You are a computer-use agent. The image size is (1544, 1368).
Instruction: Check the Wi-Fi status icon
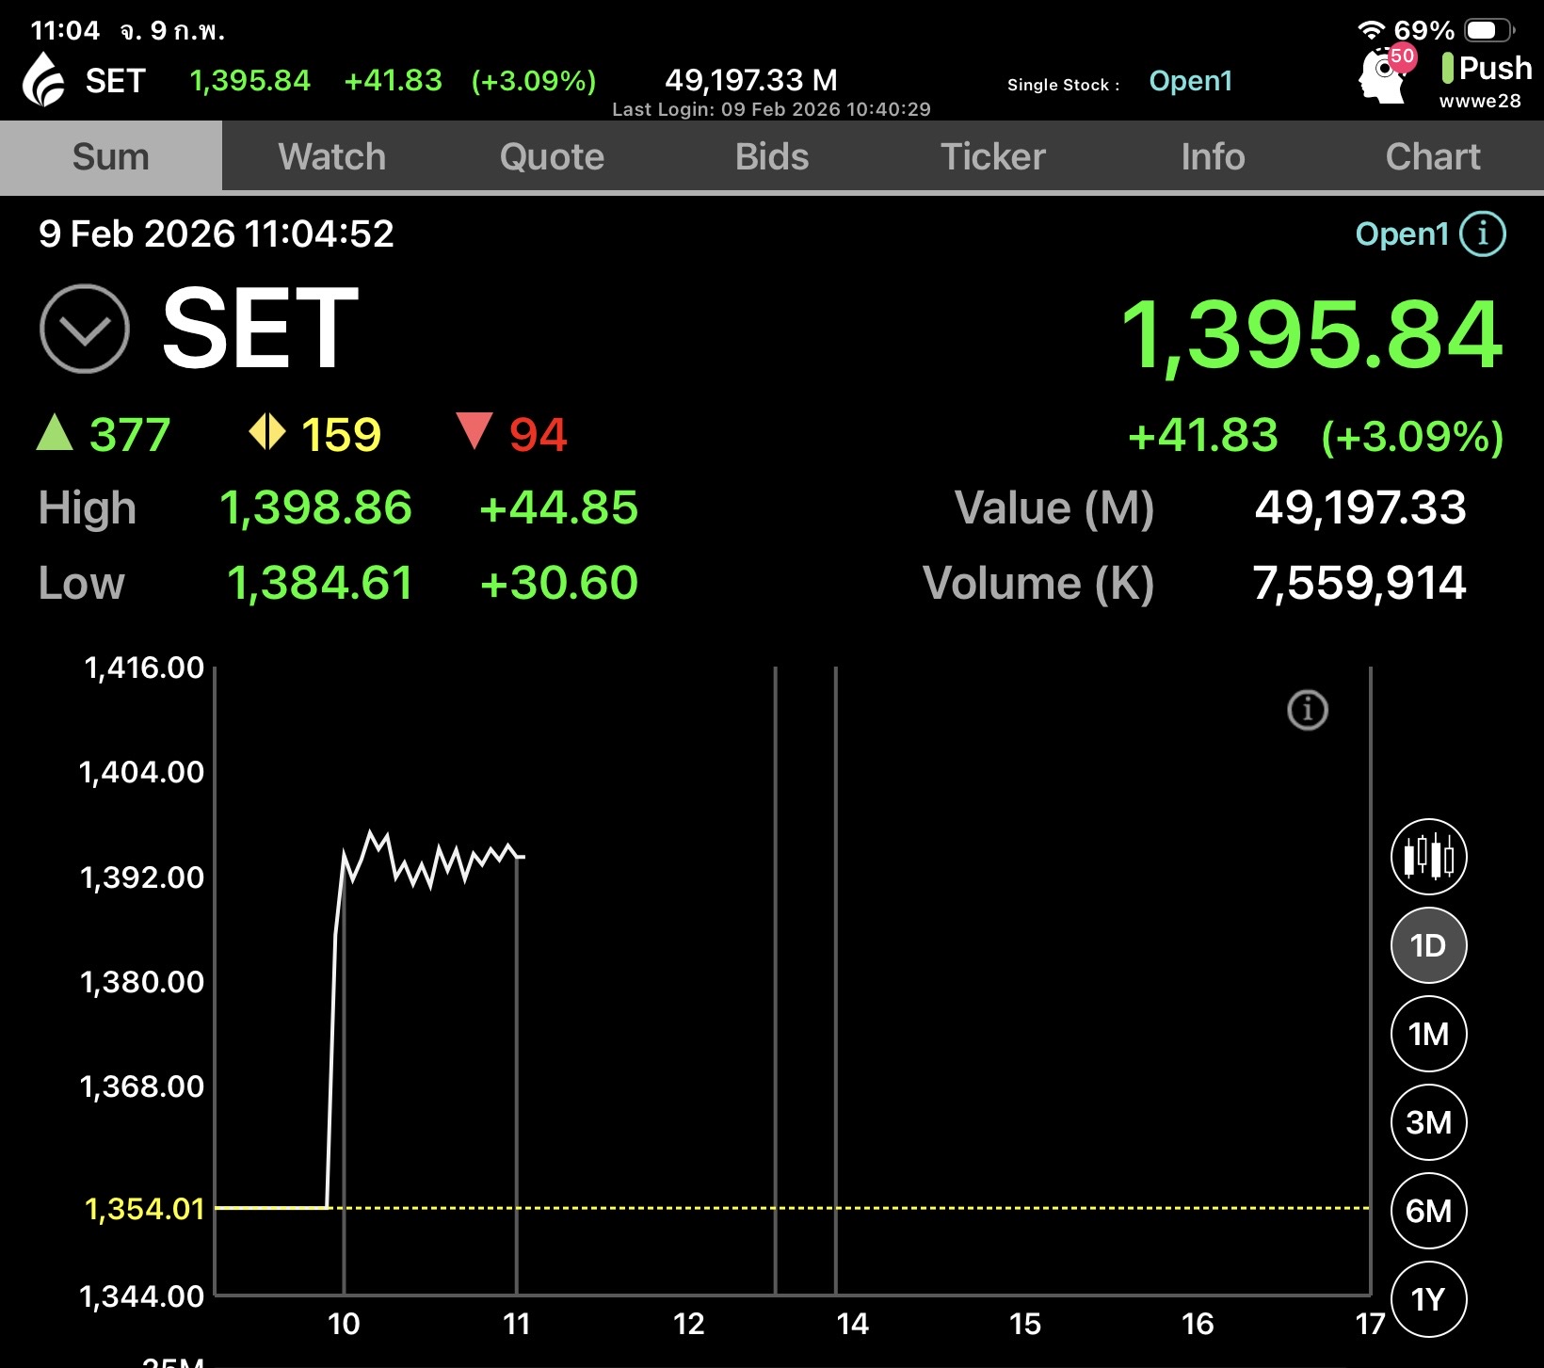click(x=1371, y=30)
